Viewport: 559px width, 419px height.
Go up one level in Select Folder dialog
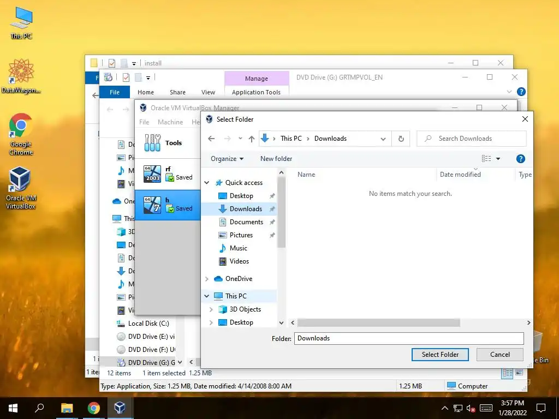(x=252, y=139)
